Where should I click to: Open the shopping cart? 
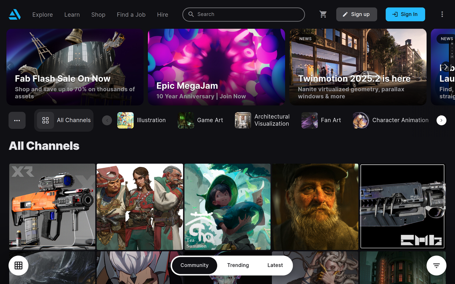click(323, 14)
